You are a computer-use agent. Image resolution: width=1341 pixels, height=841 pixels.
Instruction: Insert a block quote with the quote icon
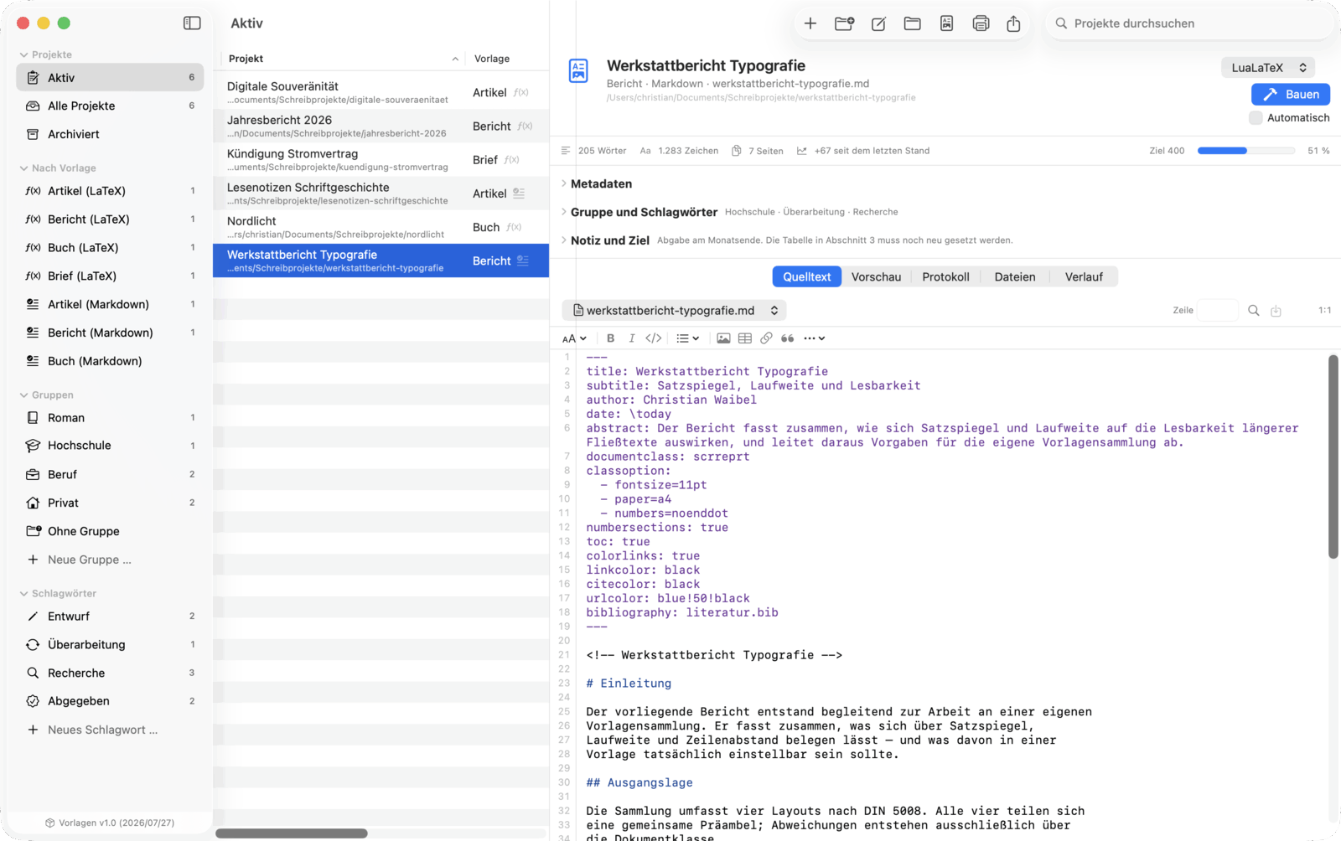point(787,338)
